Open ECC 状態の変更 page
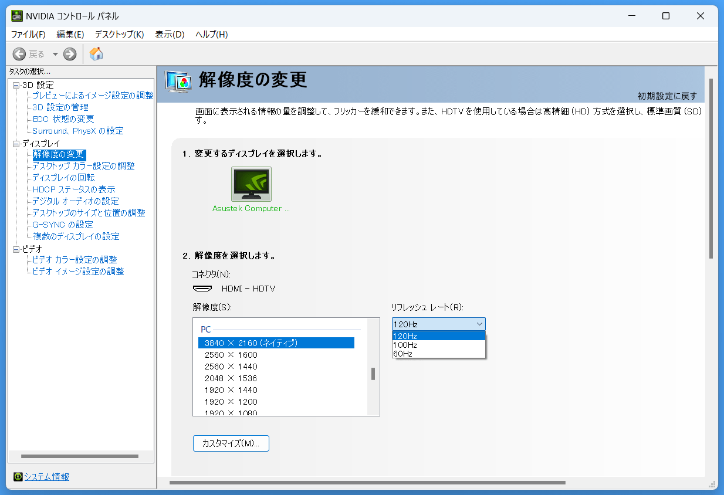Screen dimensions: 724x495 click(x=63, y=119)
